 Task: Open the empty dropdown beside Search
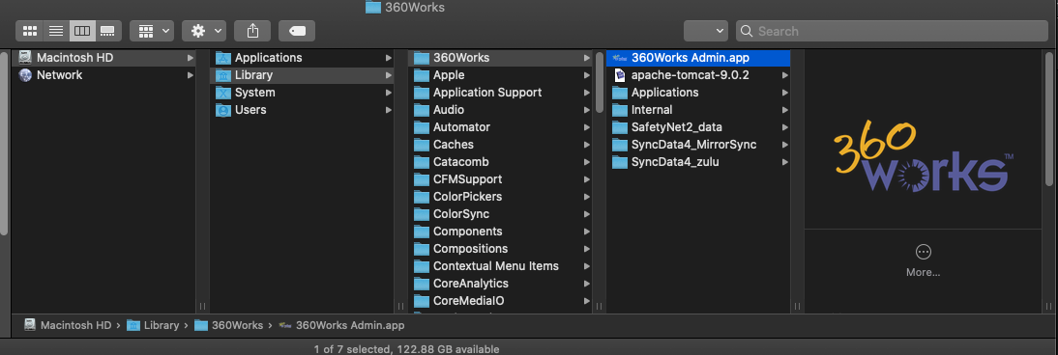pos(706,31)
